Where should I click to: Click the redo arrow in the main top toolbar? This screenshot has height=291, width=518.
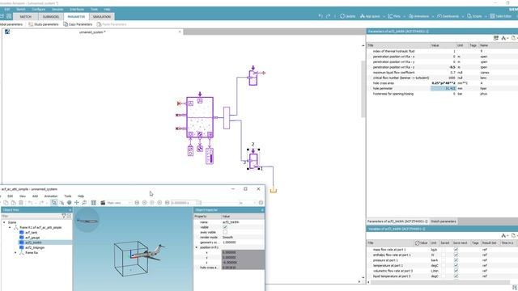click(328, 16)
